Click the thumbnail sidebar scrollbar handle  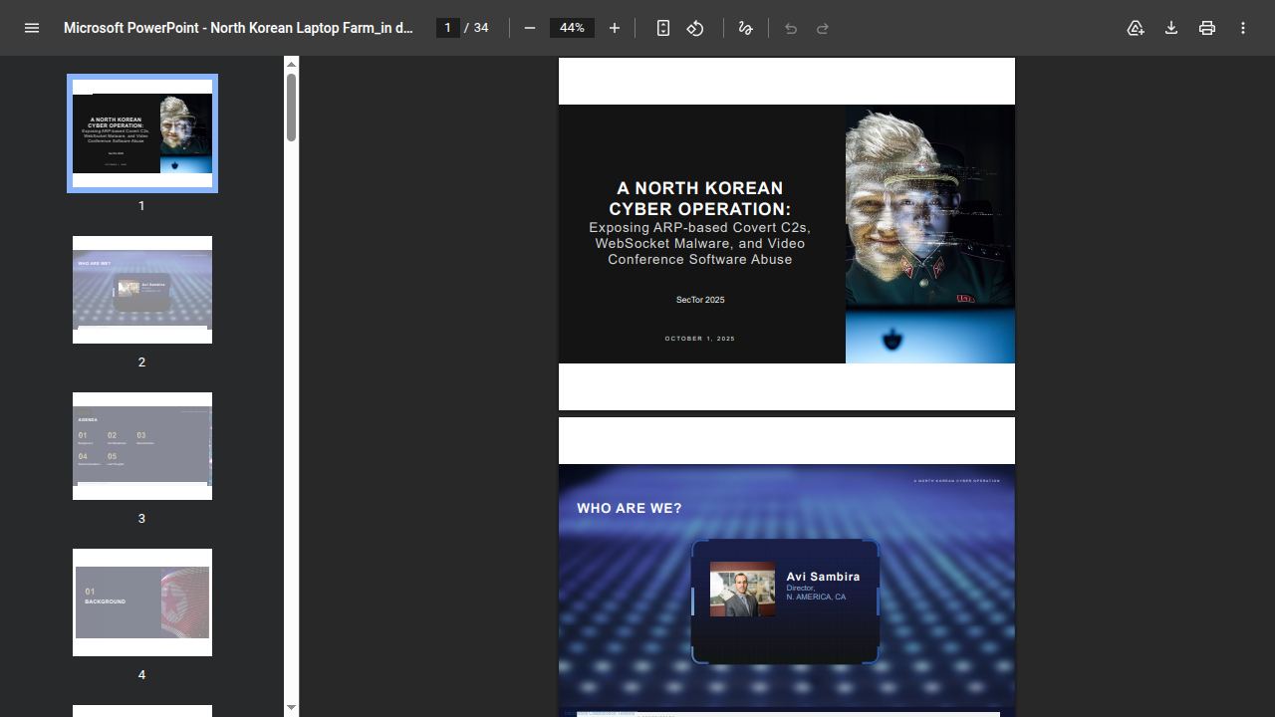point(291,108)
